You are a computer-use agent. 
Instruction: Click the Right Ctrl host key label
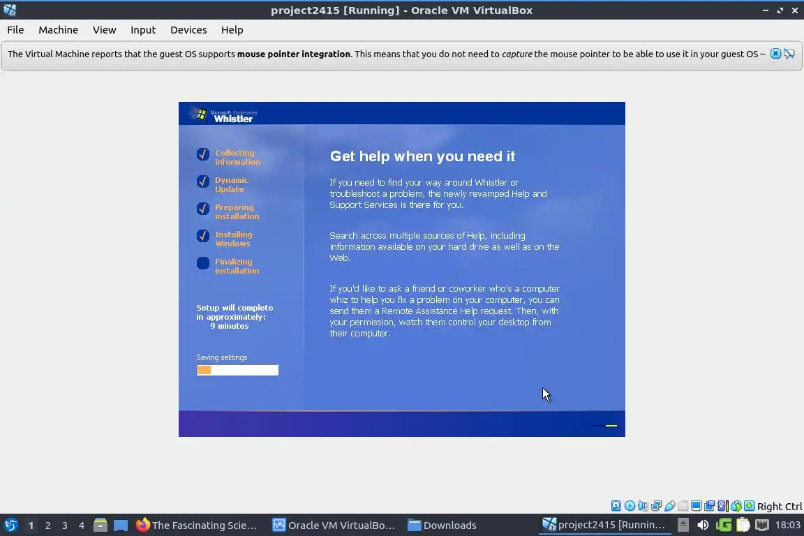point(780,507)
